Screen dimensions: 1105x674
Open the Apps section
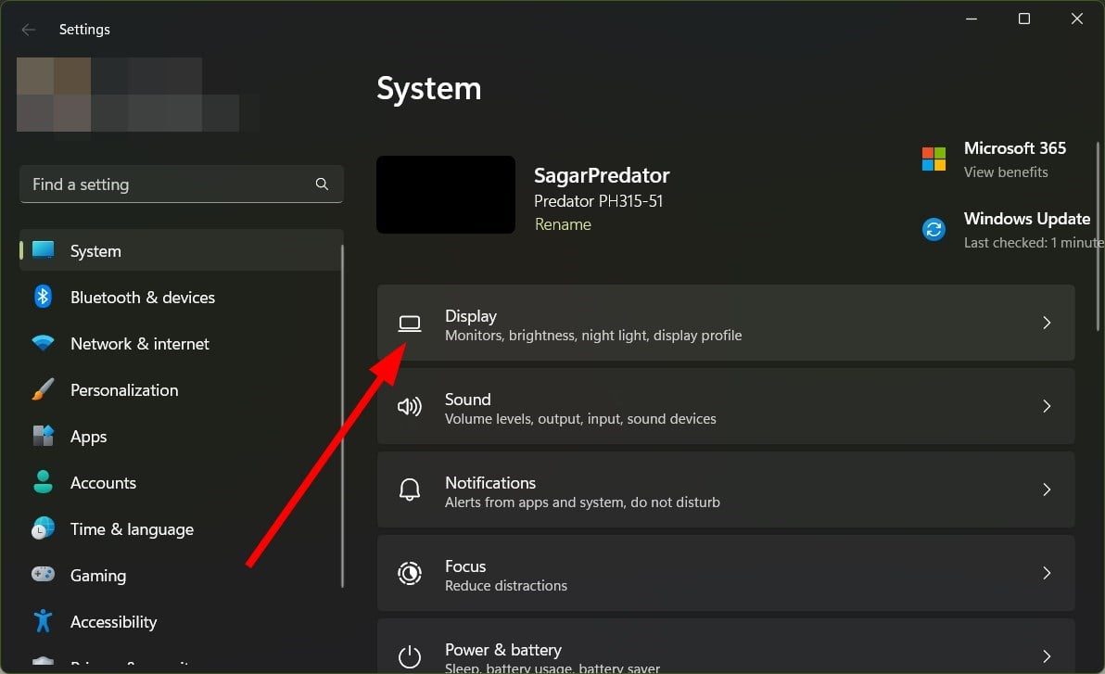(x=88, y=436)
